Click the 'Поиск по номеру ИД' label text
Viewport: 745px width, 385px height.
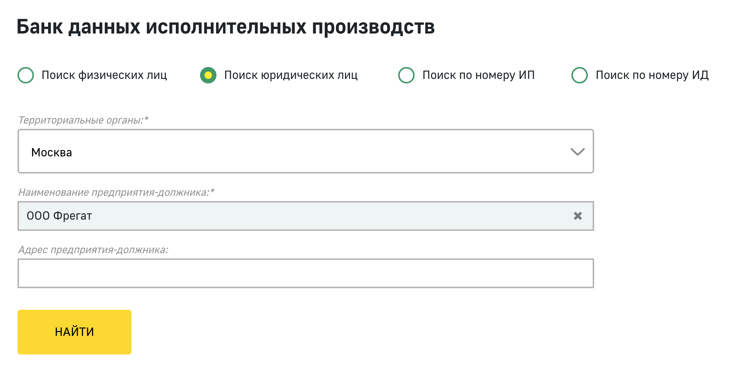pos(652,75)
